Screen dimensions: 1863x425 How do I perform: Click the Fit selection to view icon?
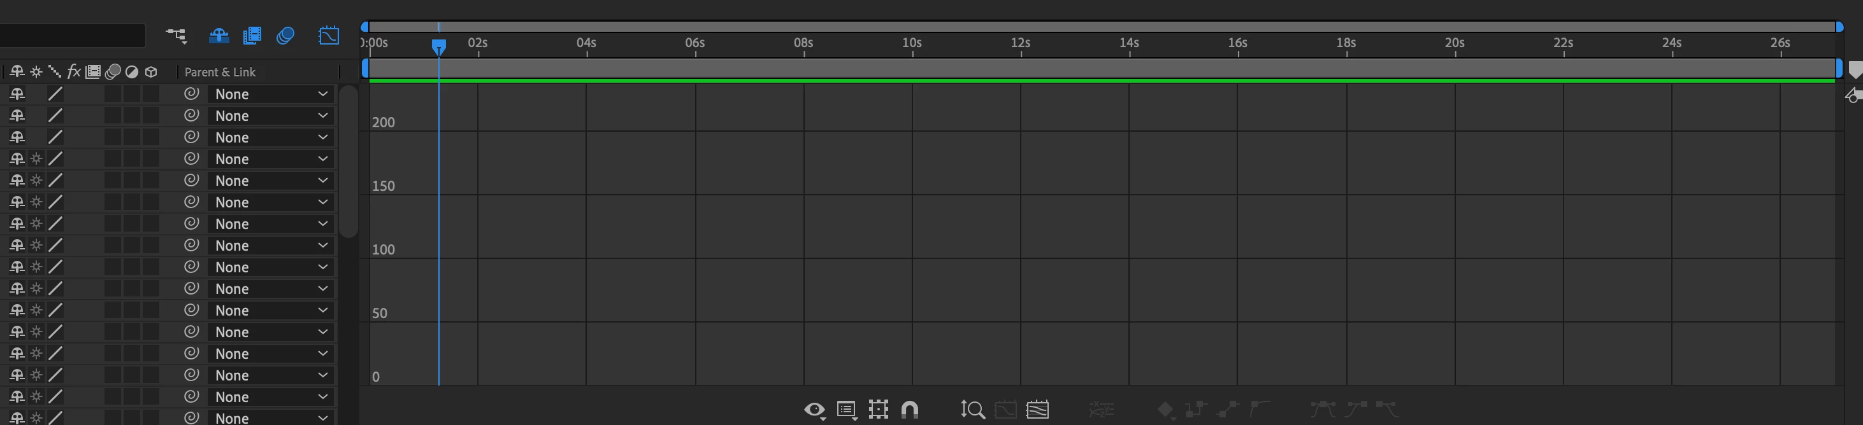pos(1005,410)
